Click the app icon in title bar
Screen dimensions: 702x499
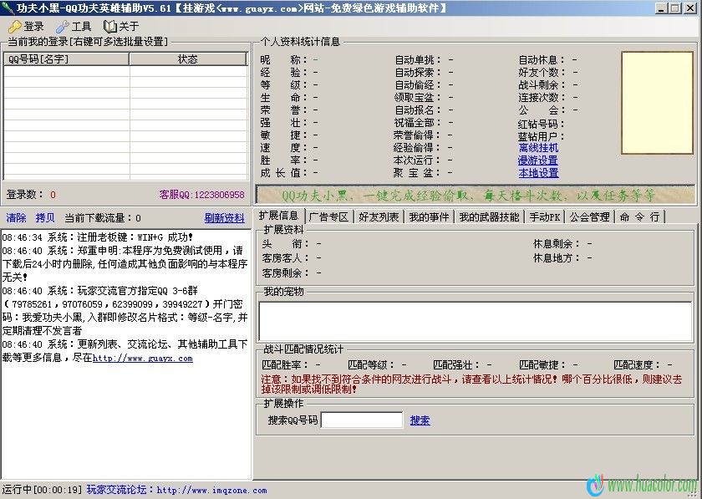click(8, 8)
